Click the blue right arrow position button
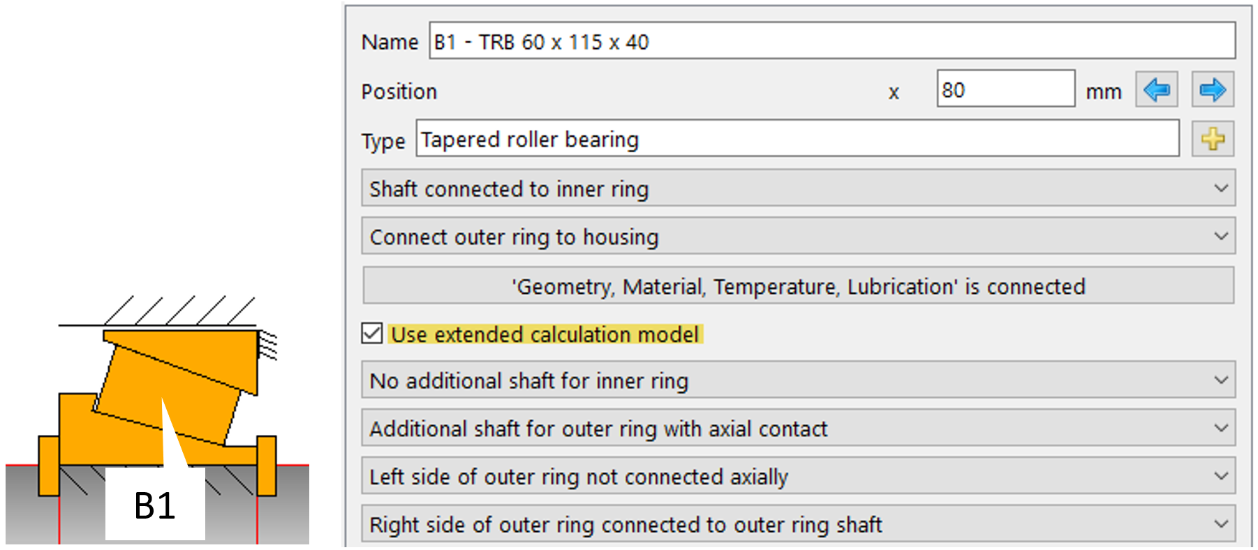The width and height of the screenshot is (1258, 550). click(x=1212, y=89)
